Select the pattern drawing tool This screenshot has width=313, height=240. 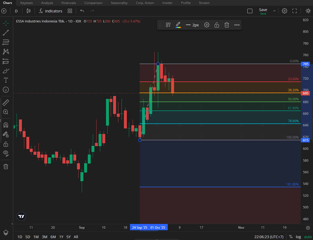[x=6, y=51]
